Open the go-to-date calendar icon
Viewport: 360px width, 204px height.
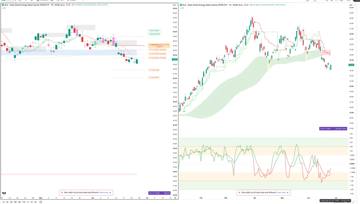pos(40,202)
